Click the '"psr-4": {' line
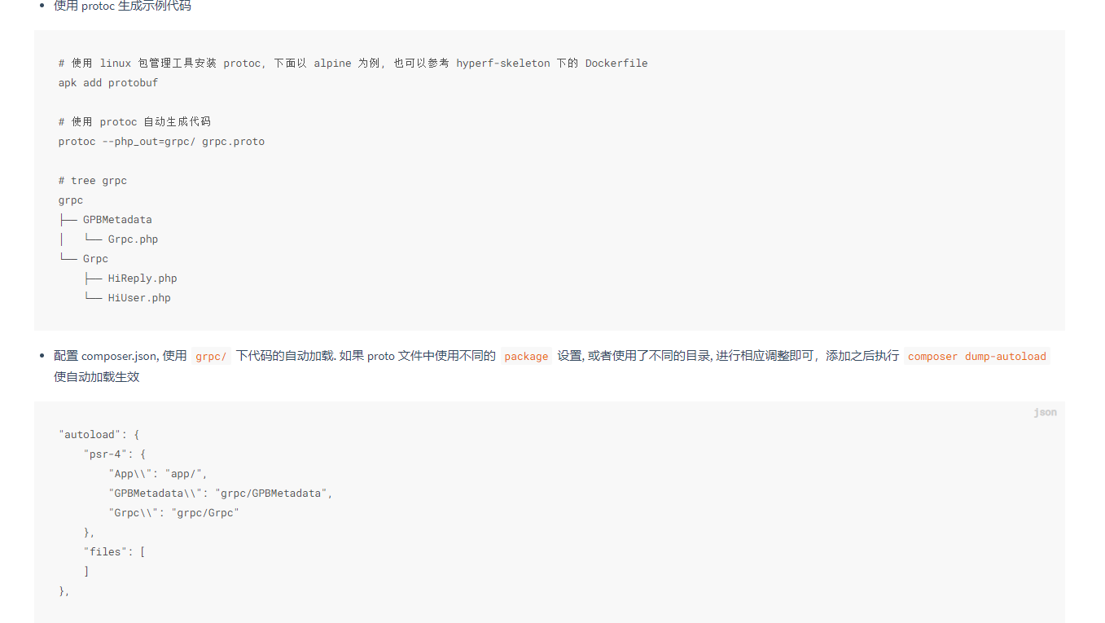The height and width of the screenshot is (623, 1105). 115,454
